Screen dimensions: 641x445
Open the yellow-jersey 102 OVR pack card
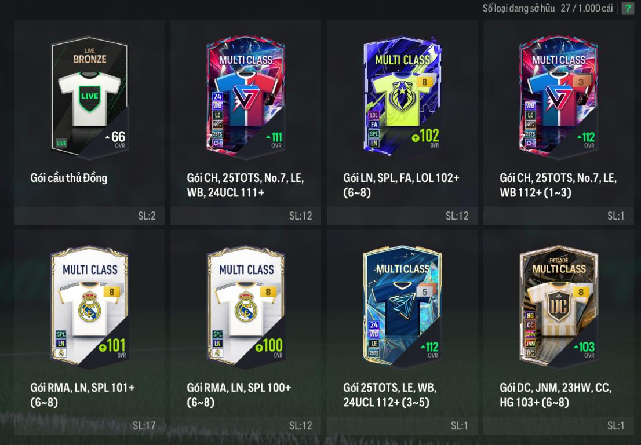click(402, 96)
